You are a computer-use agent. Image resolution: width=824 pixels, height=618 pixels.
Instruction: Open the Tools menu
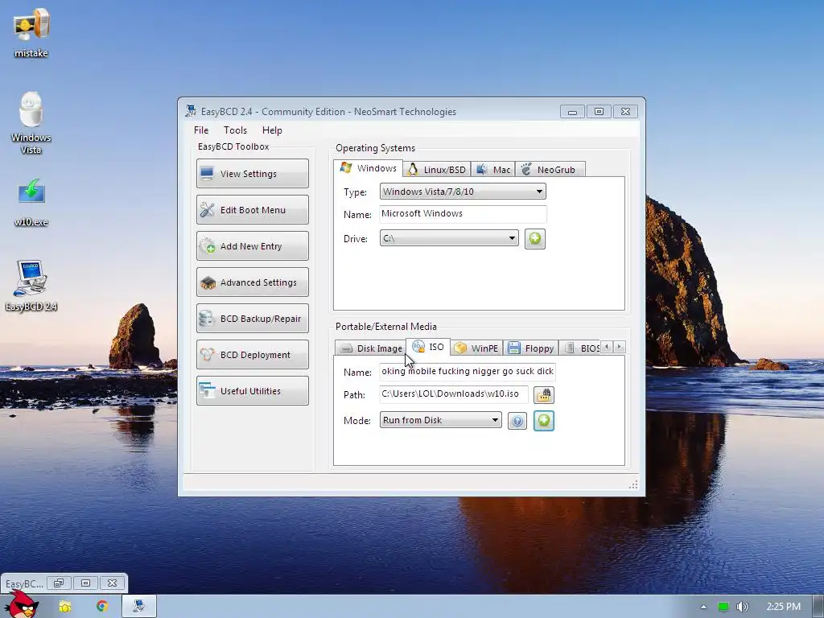click(235, 130)
